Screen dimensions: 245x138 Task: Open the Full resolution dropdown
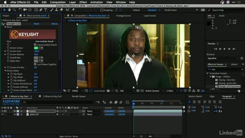click(127, 91)
